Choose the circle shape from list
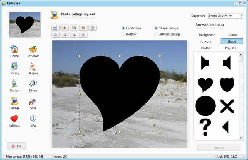Image resolution: width=248 pixels, height=160 pixels. point(205,106)
